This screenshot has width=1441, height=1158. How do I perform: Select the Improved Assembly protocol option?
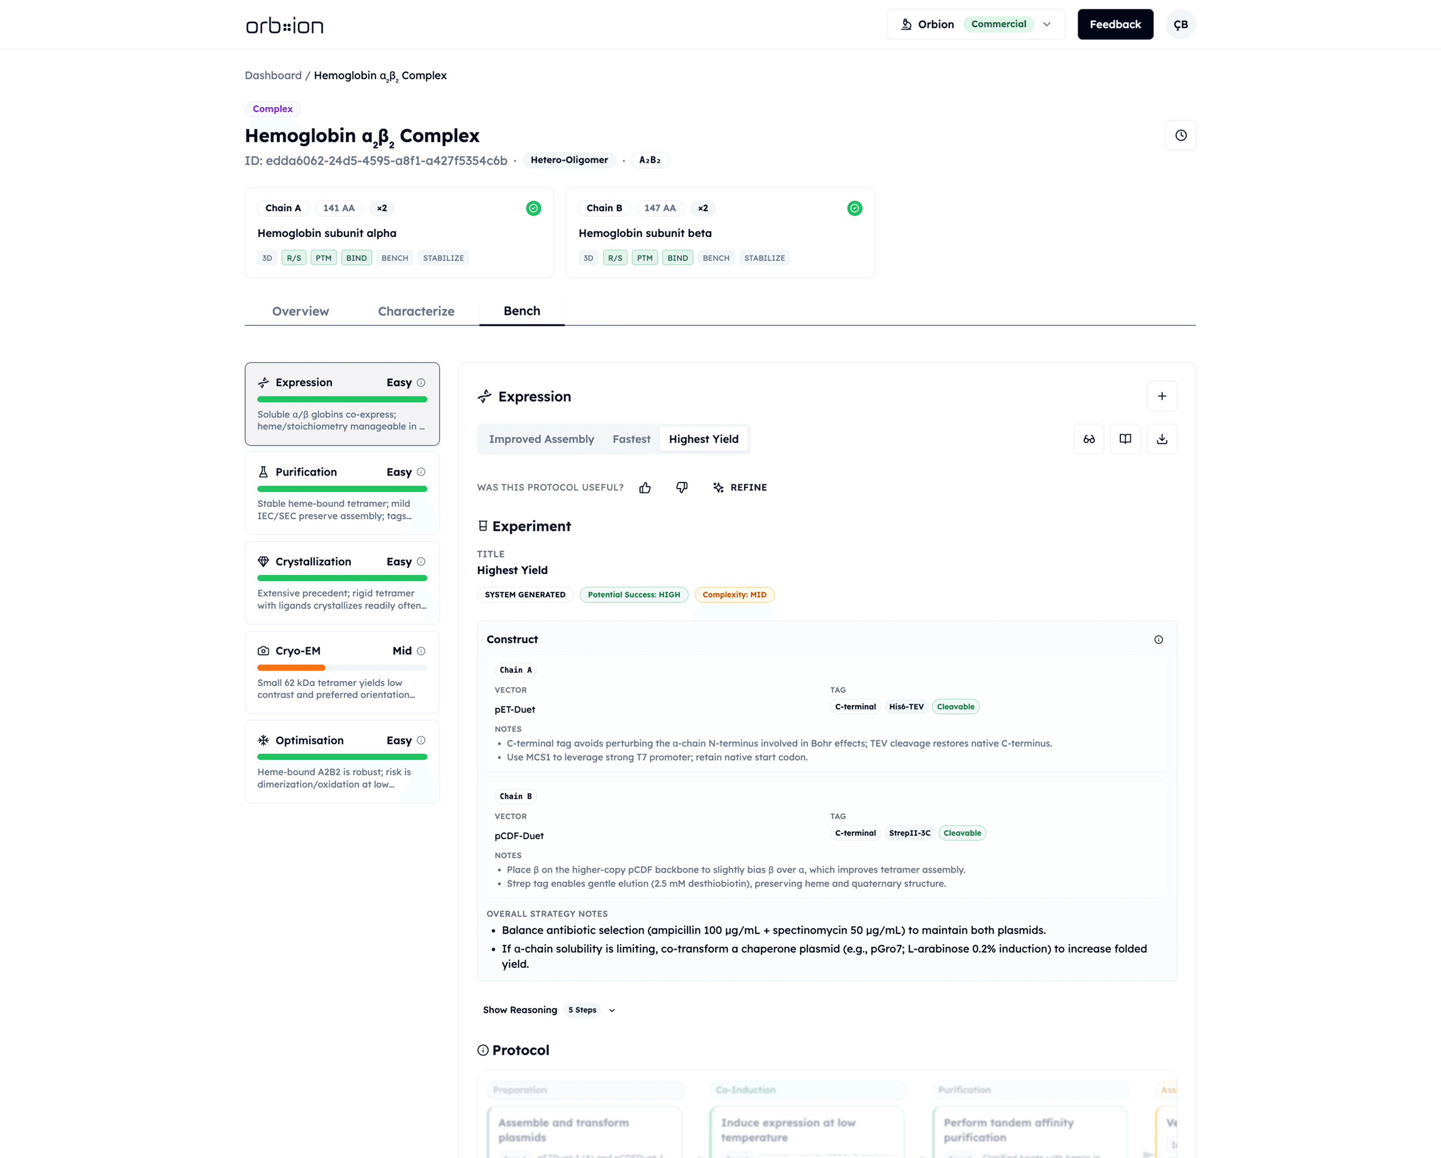coord(541,439)
